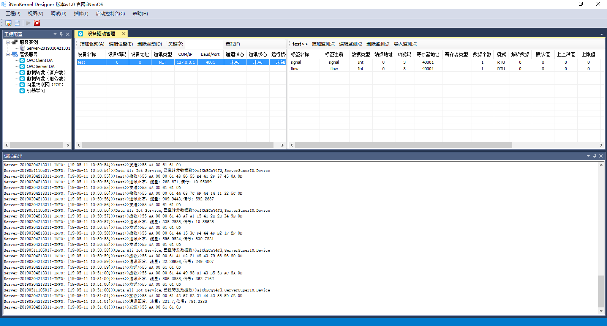Image resolution: width=607 pixels, height=326 pixels.
Task: Pin the 工程配置 panel with pushpin icon
Action: click(62, 34)
